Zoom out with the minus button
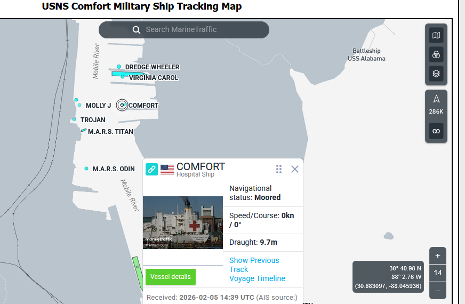This screenshot has width=465, height=304. coord(437,291)
